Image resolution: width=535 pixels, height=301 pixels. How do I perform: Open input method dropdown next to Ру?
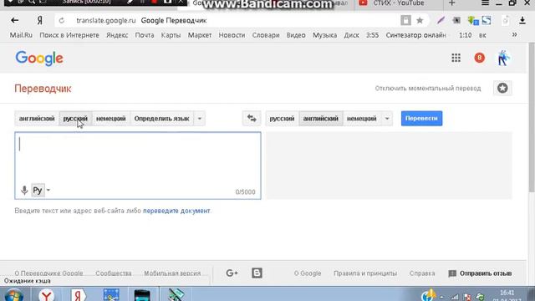(x=48, y=190)
